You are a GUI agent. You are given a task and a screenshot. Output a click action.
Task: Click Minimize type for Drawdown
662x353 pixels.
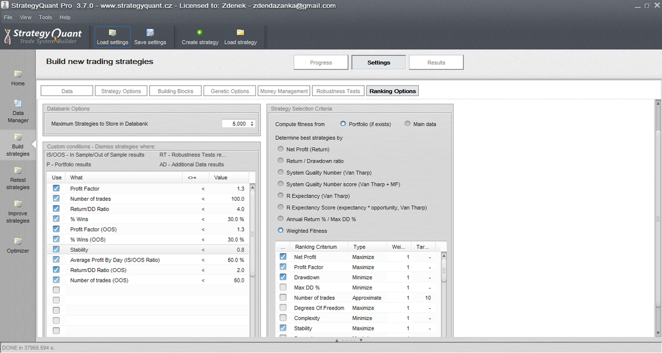click(x=362, y=277)
